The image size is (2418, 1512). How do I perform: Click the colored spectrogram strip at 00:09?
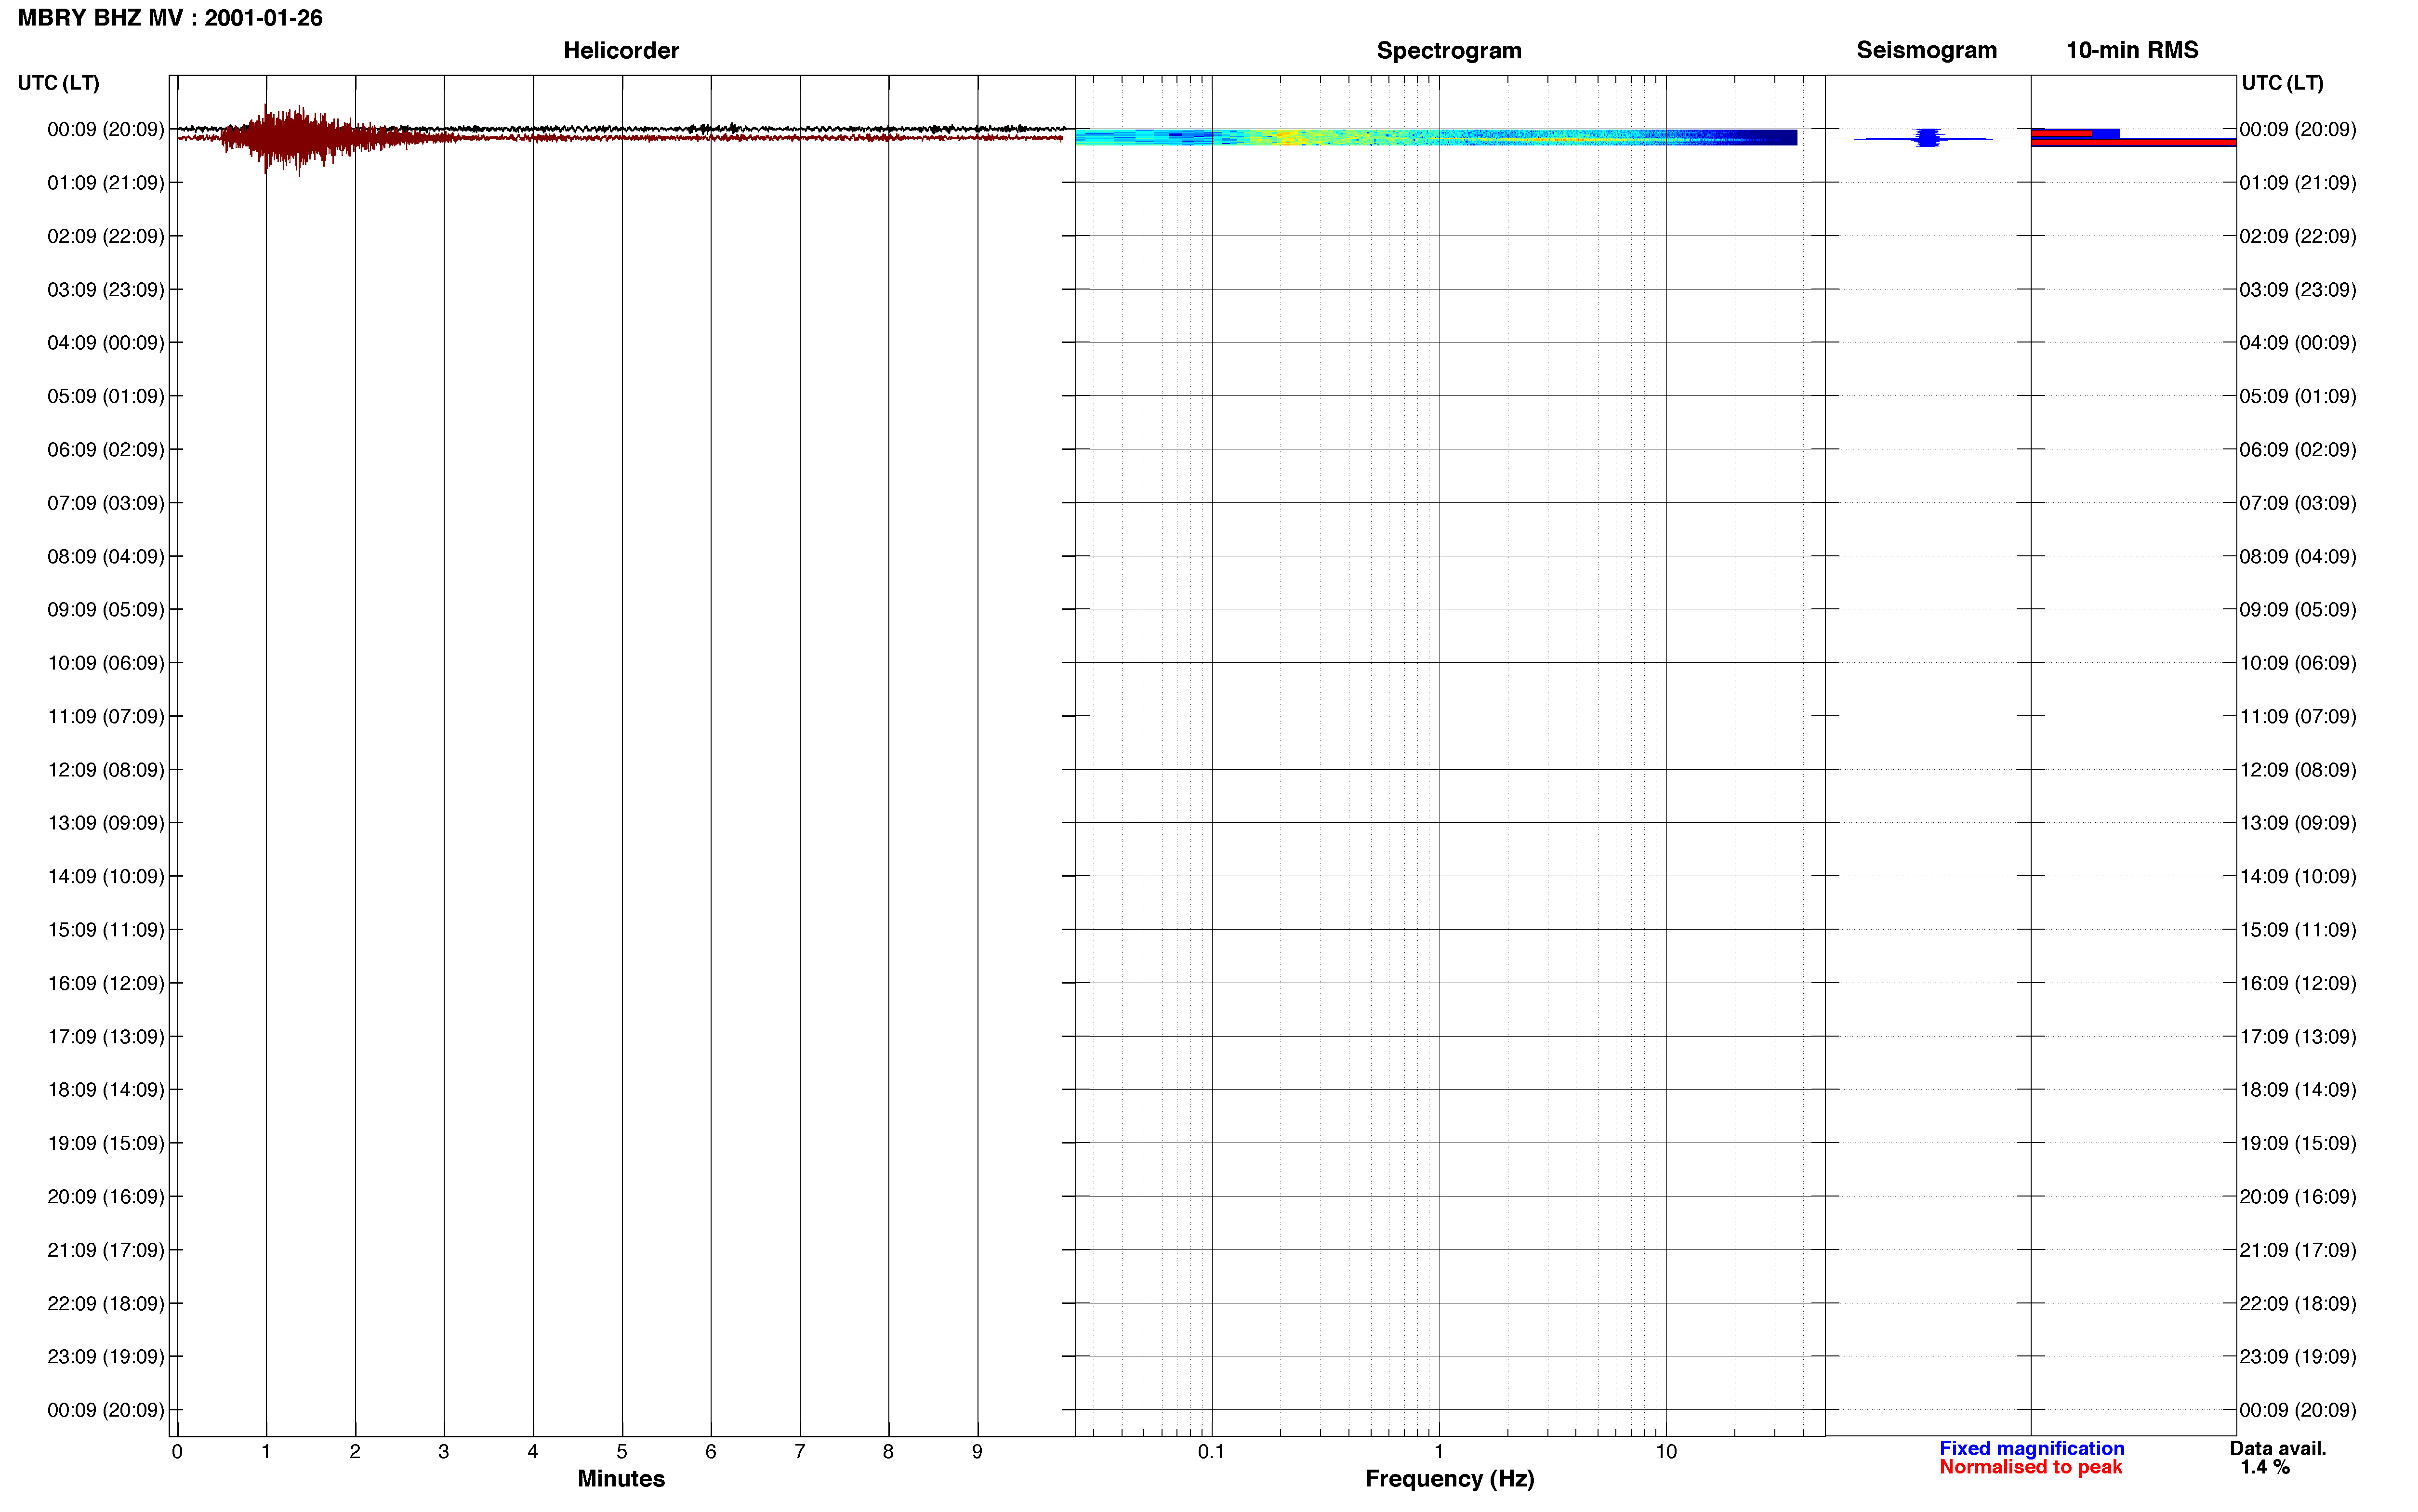coord(1436,137)
